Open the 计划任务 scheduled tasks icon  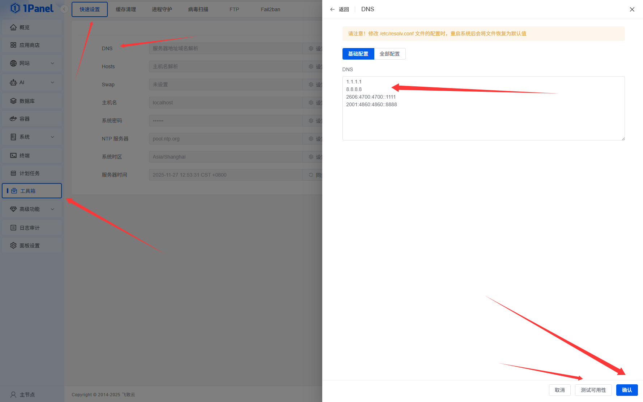pyautogui.click(x=13, y=173)
